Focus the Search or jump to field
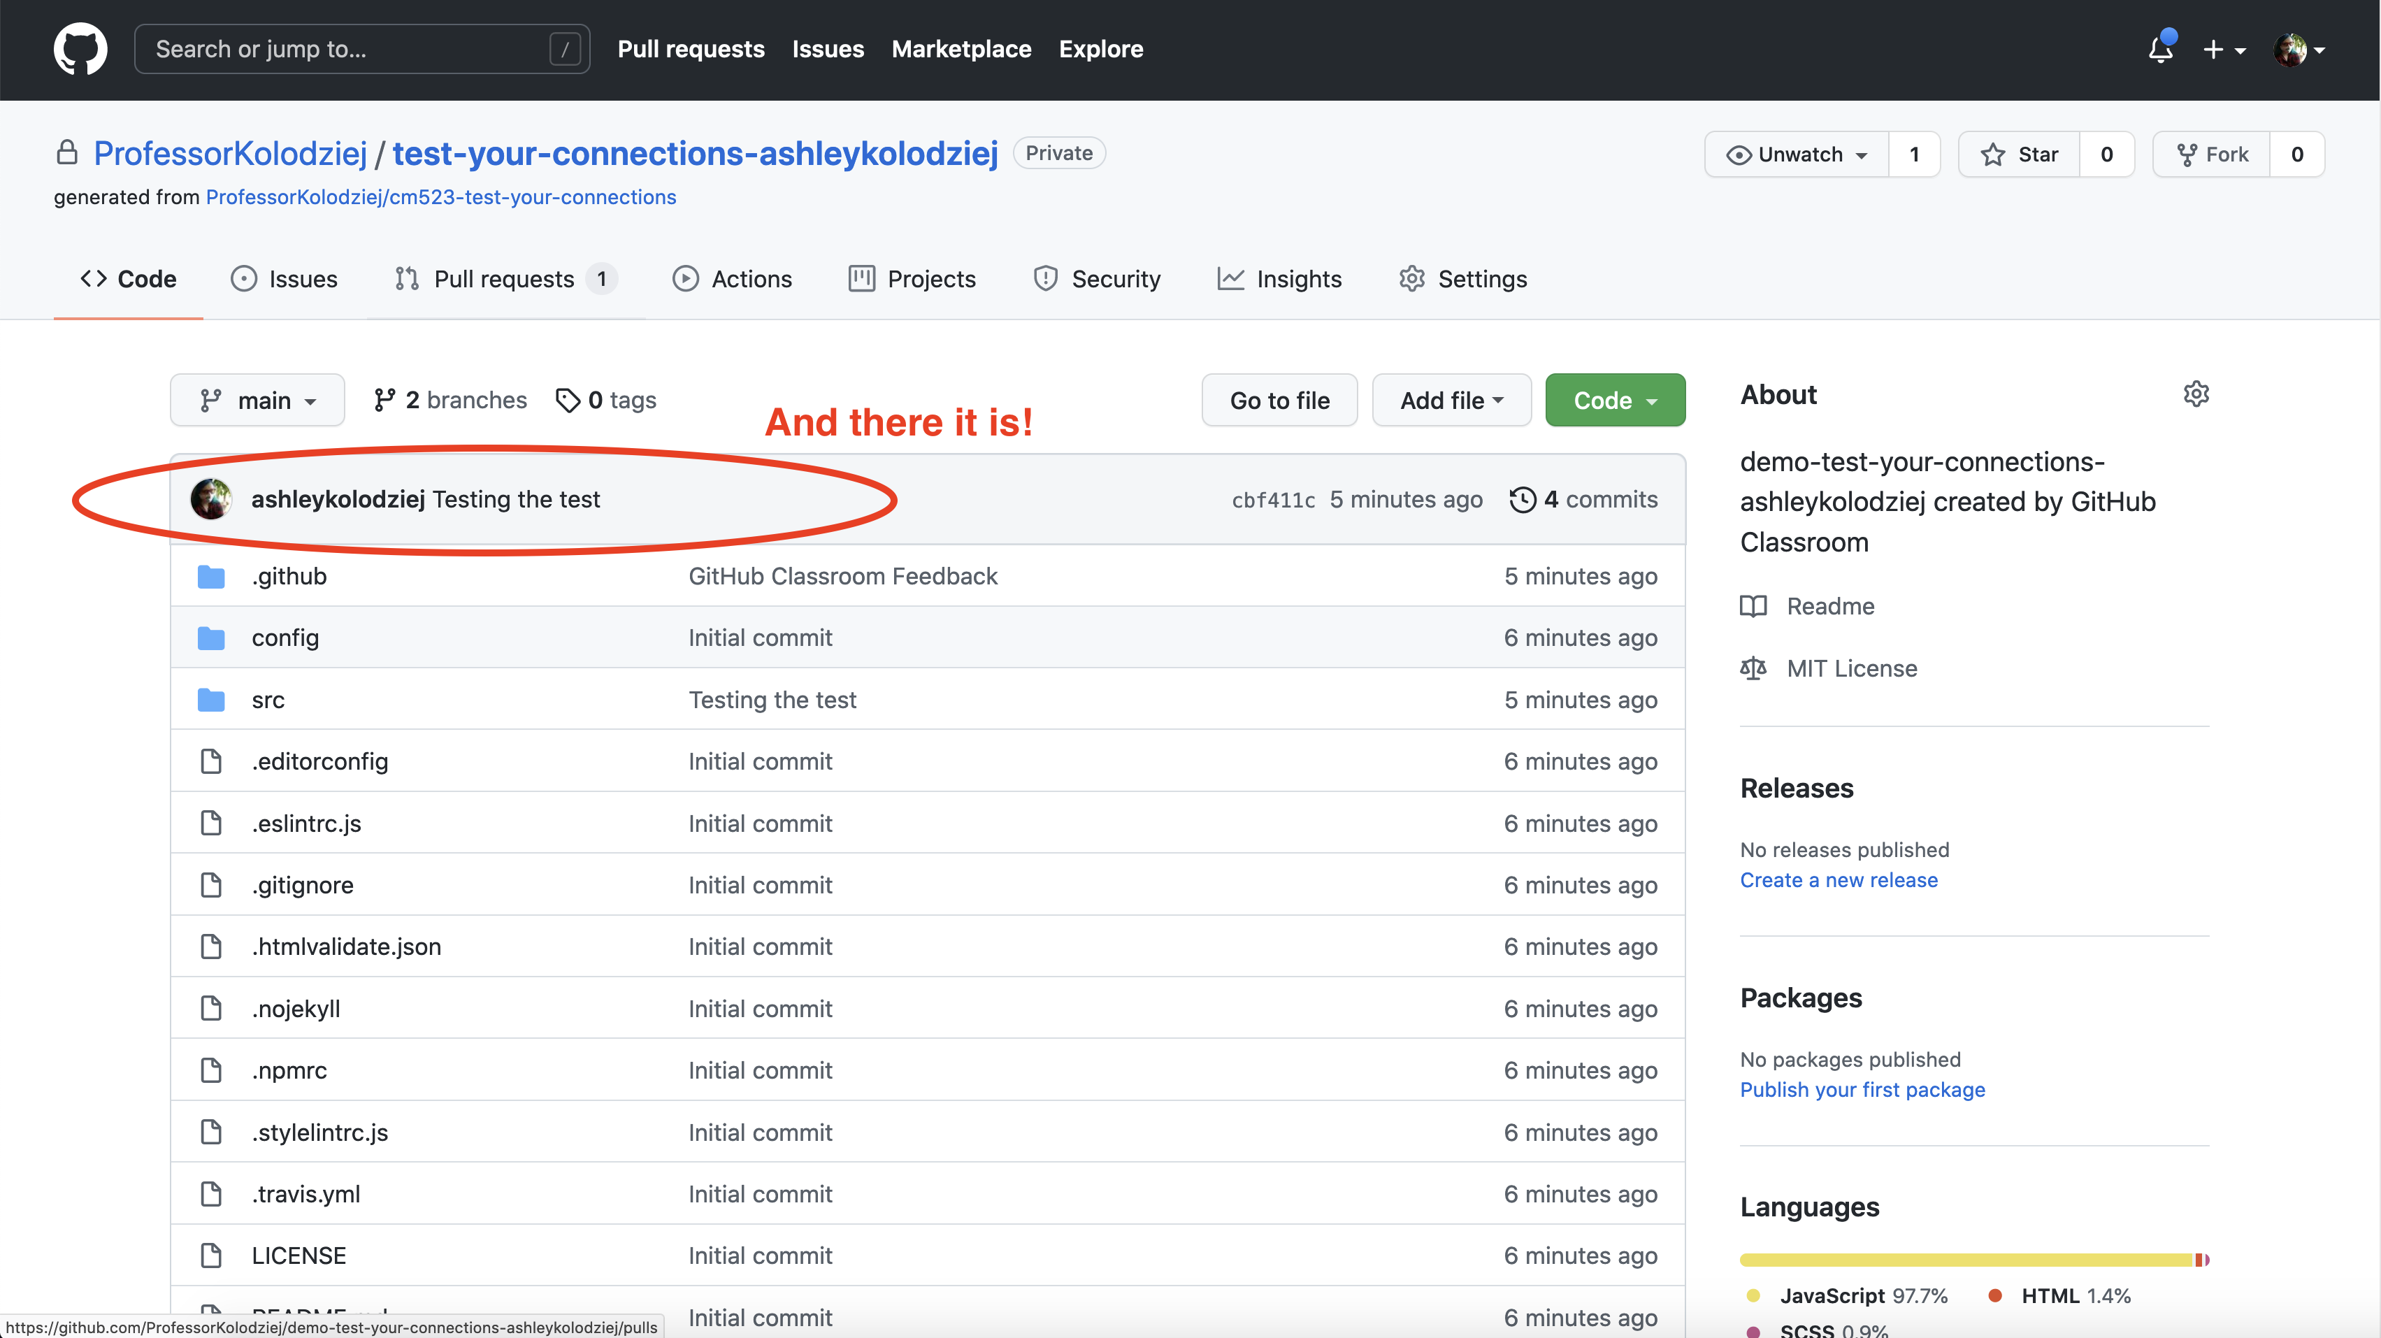Screen dimensions: 2381x1338 (x=361, y=49)
